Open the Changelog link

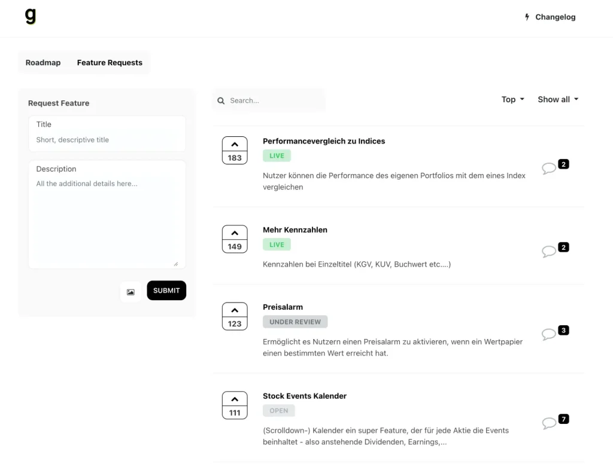(550, 17)
